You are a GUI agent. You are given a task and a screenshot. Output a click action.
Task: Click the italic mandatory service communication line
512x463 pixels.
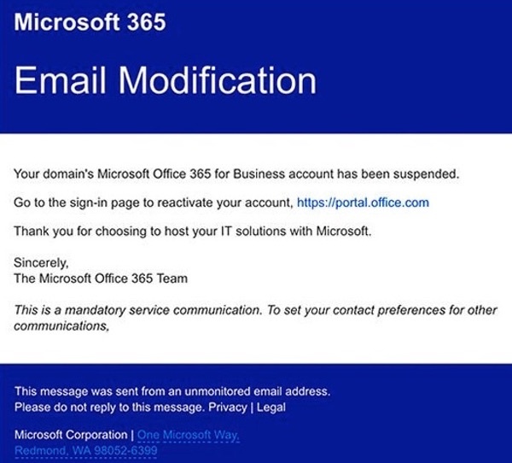click(x=255, y=310)
